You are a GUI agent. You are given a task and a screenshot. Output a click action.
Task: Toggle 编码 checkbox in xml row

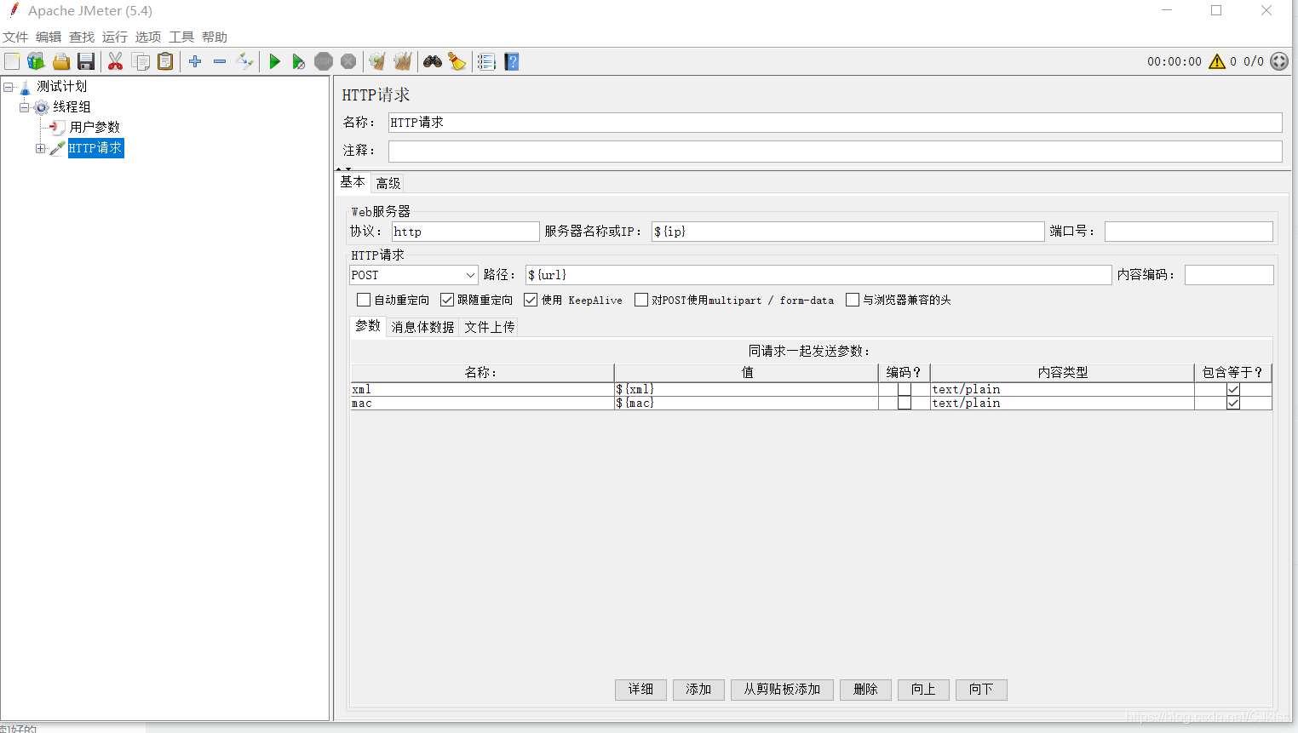tap(905, 389)
